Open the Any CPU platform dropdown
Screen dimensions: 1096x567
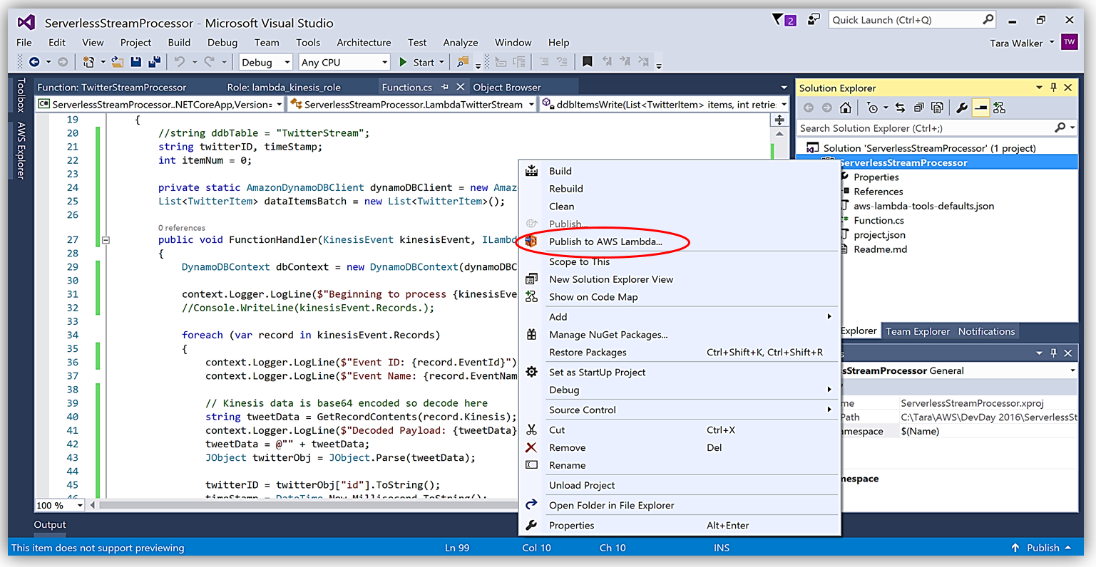[344, 63]
